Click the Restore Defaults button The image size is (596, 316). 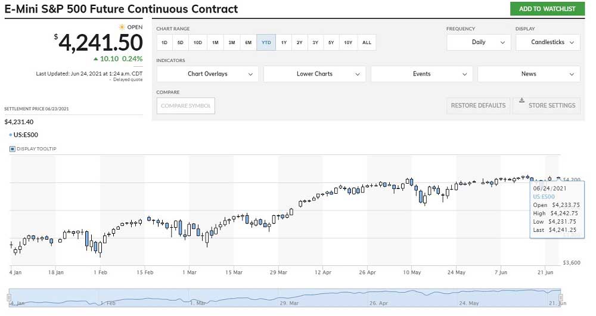pos(478,106)
